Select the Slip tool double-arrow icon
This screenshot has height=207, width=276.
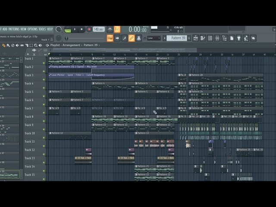point(22,45)
